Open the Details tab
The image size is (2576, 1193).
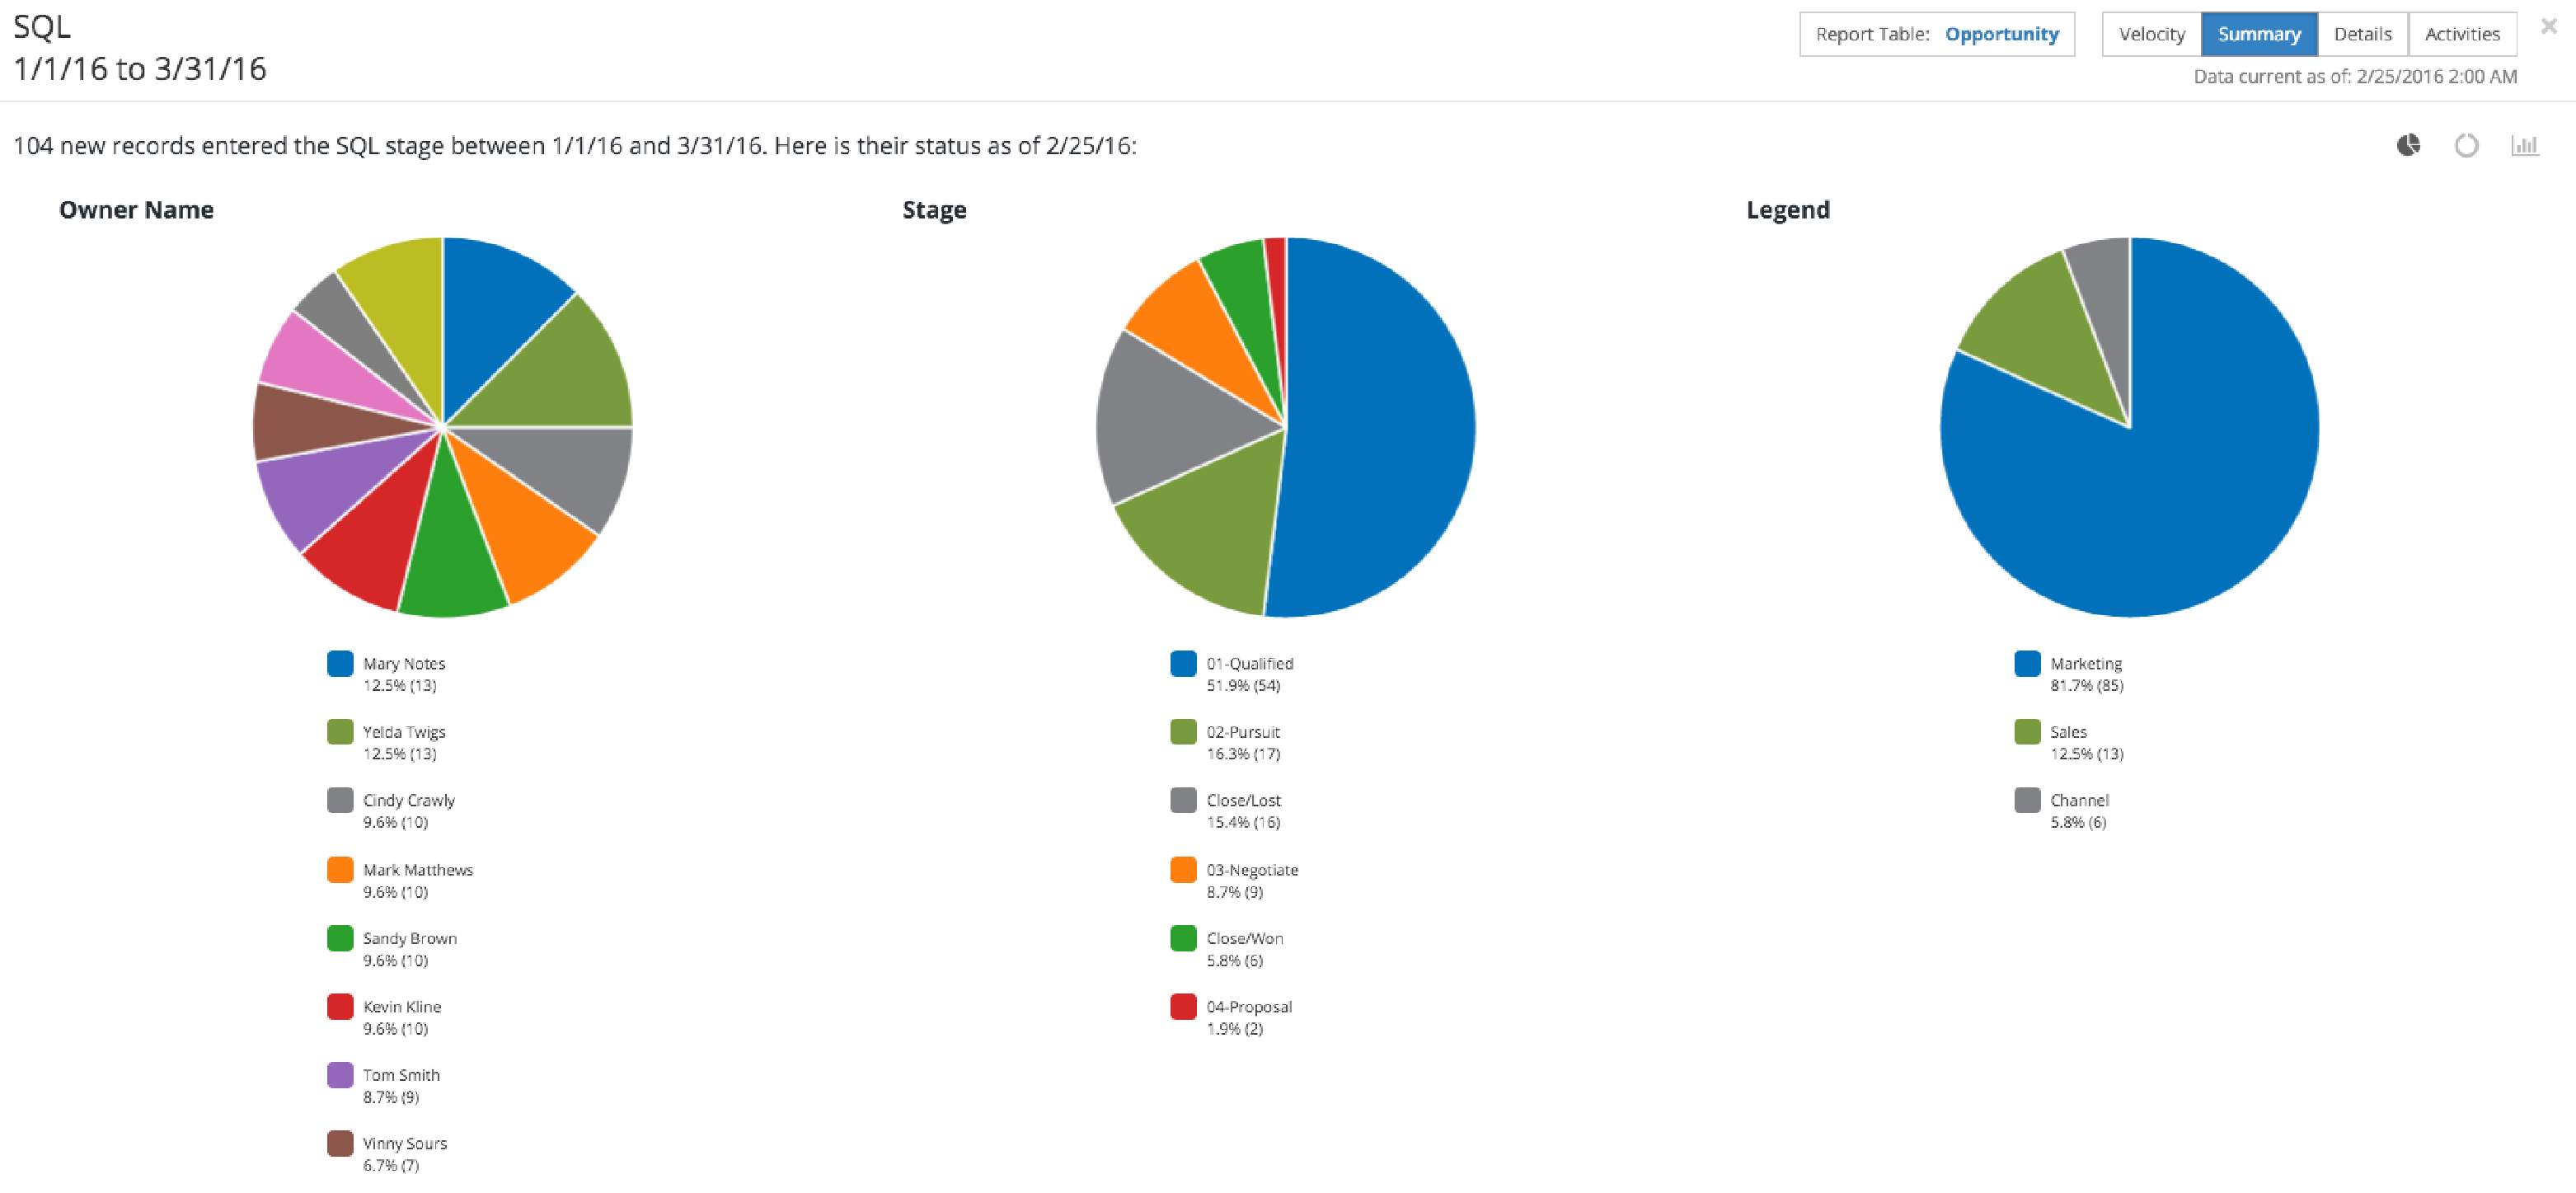tap(2362, 34)
